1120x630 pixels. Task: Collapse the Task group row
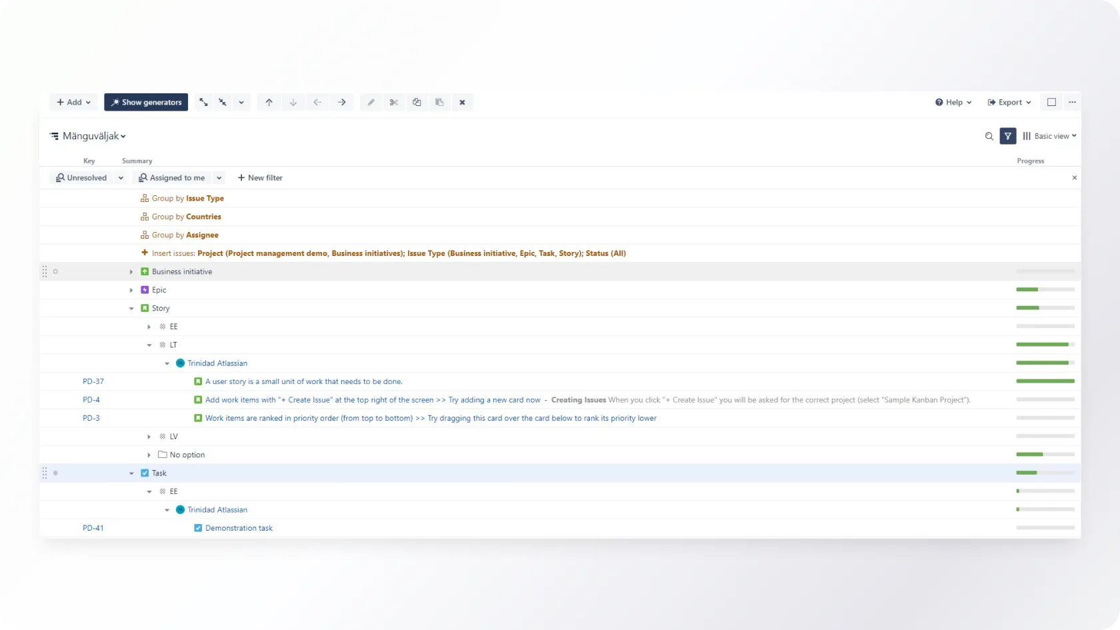(x=131, y=473)
